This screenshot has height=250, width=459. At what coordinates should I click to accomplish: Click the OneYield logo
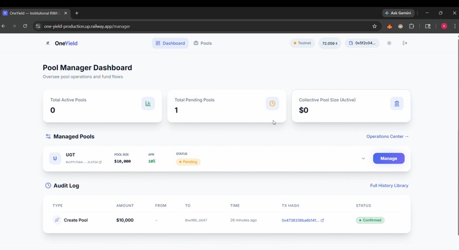(62, 43)
